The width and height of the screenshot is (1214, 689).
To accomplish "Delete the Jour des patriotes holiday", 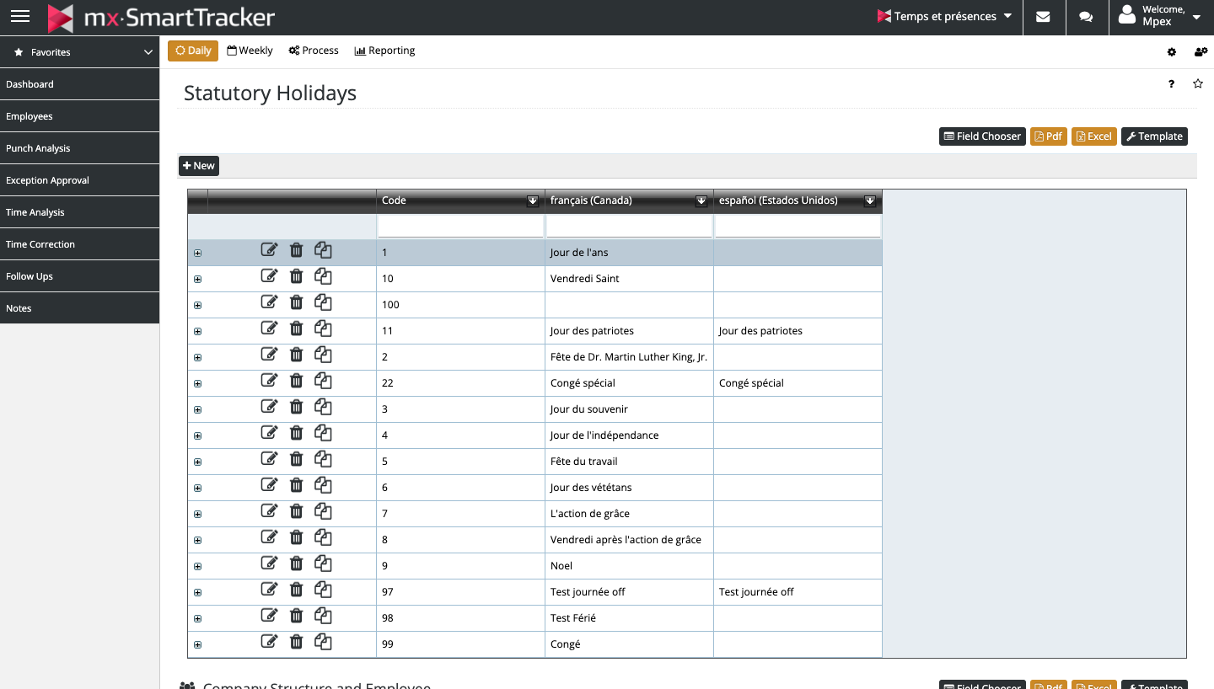I will tap(296, 328).
